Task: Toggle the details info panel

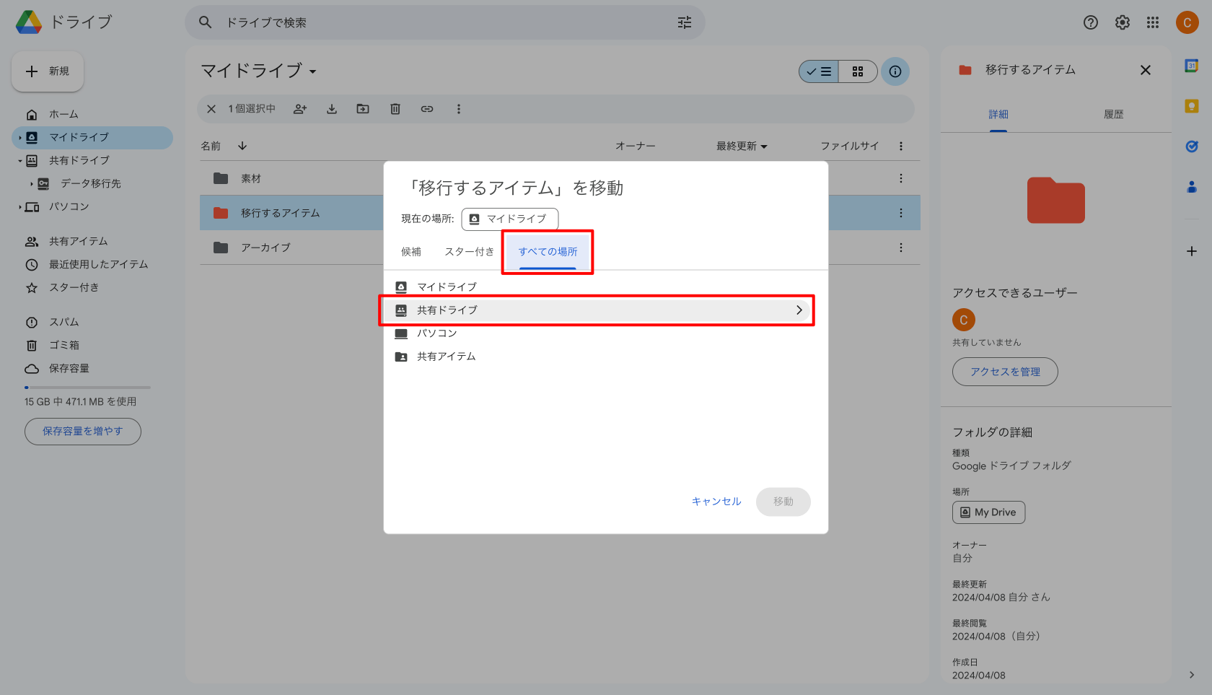Action: point(895,71)
